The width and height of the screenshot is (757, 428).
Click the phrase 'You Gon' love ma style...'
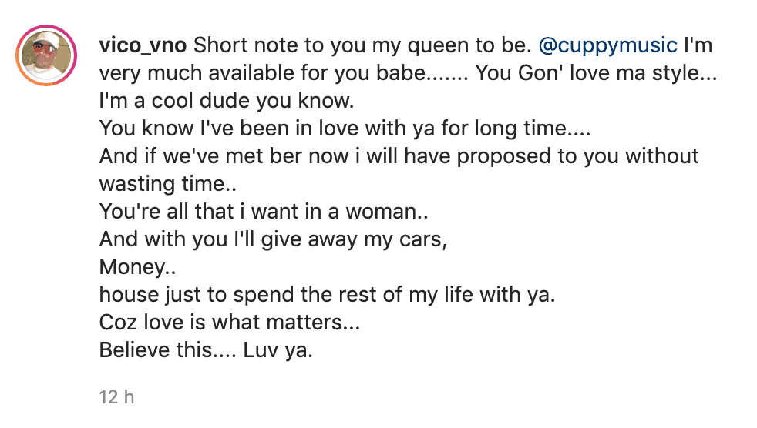(x=596, y=74)
